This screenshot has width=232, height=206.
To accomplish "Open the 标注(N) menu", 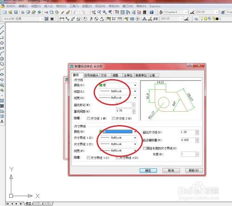I will pos(100,6).
